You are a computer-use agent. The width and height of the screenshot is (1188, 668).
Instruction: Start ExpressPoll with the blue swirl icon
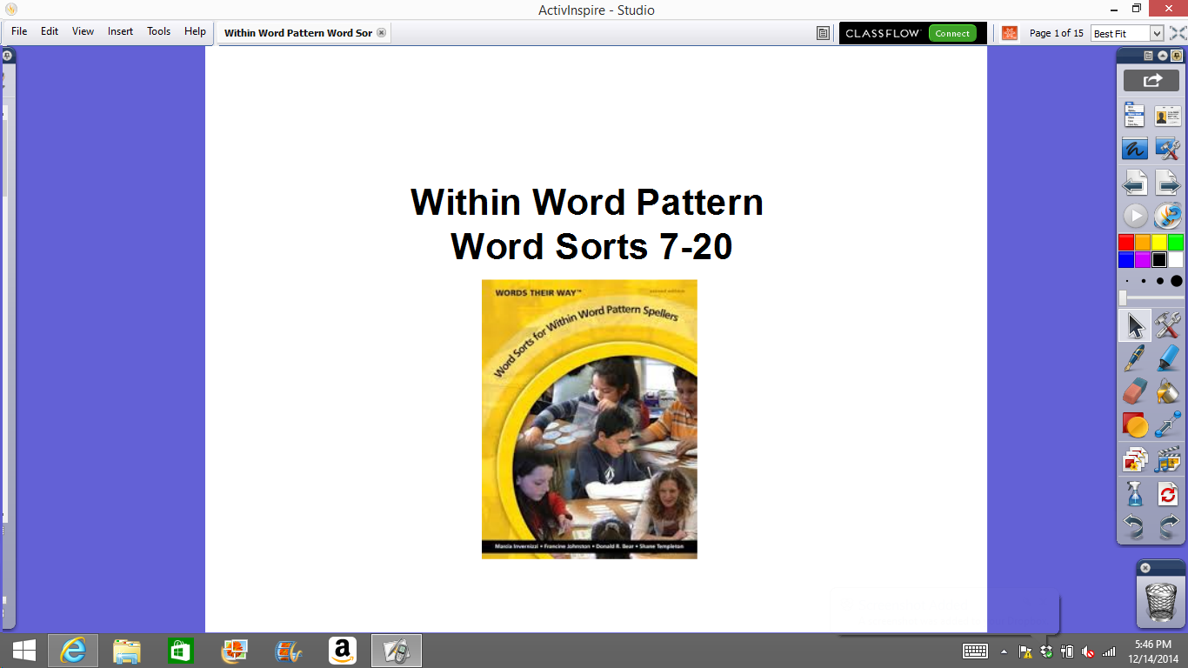(x=1167, y=216)
